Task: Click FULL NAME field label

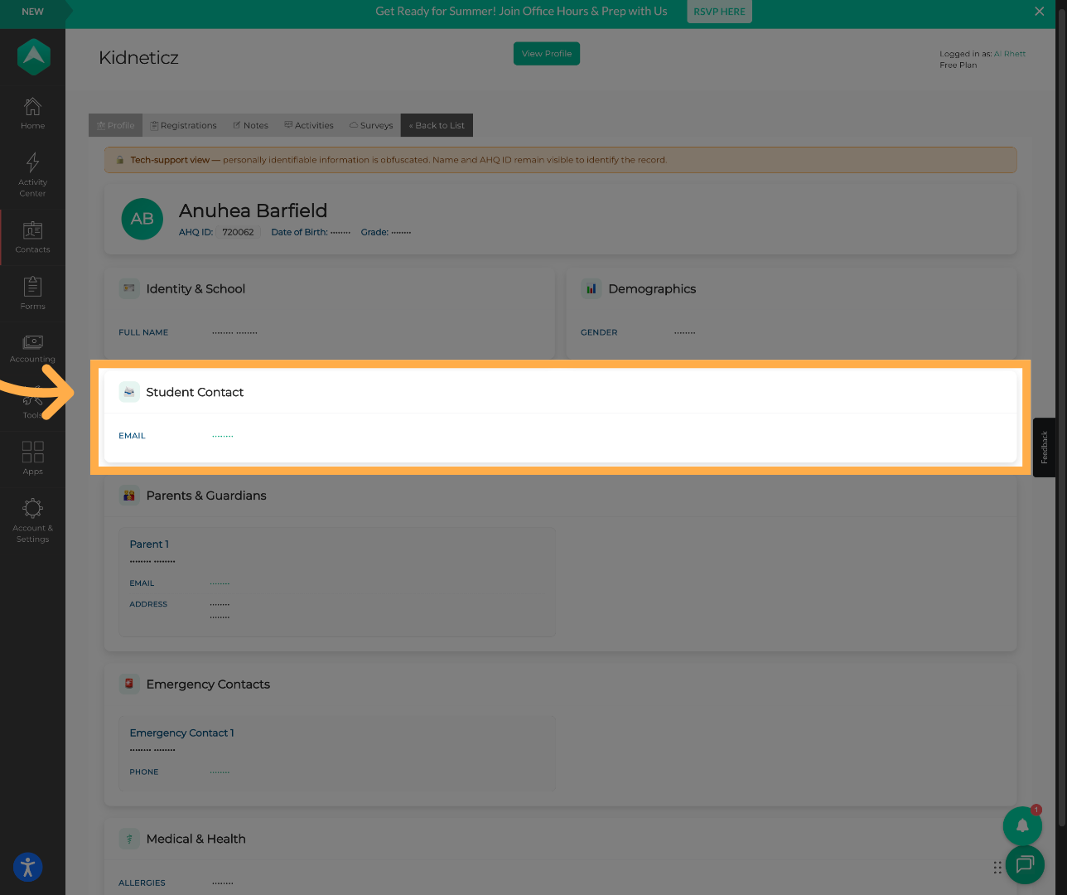Action: click(143, 332)
